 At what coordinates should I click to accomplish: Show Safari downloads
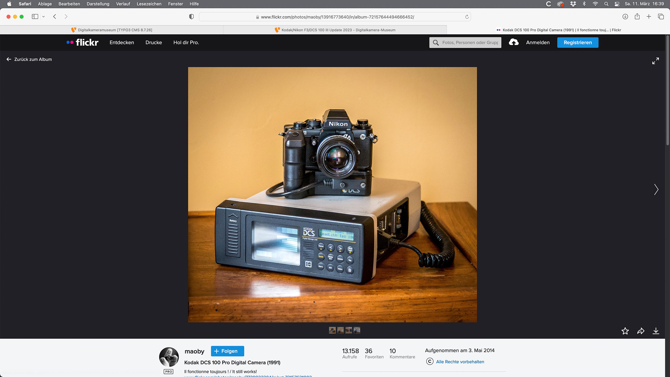pos(625,17)
